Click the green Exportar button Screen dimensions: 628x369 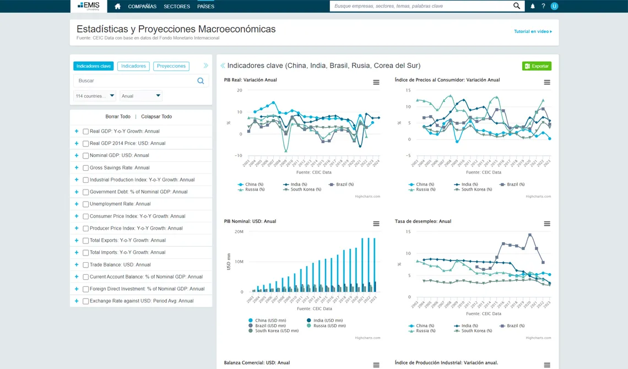537,66
